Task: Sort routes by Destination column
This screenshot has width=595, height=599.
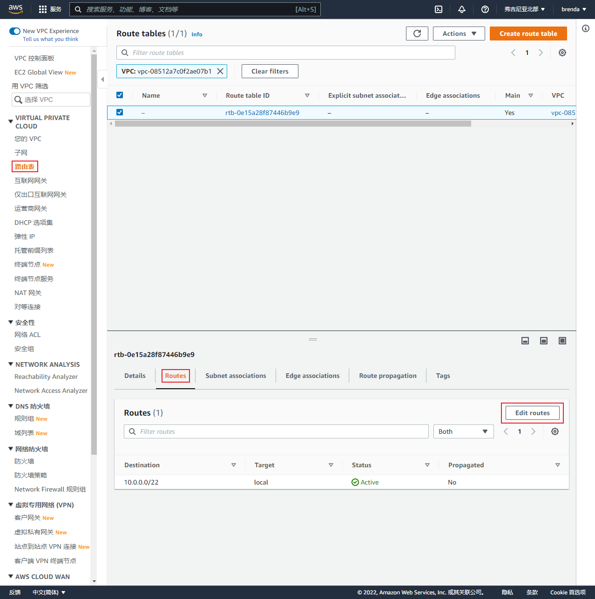Action: pos(234,465)
